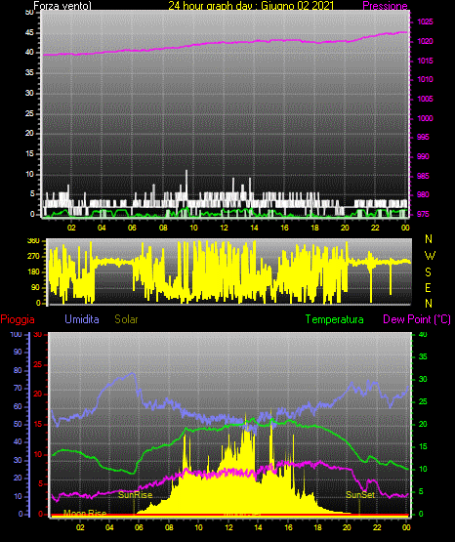Select the "S" compass letter

(x=428, y=272)
